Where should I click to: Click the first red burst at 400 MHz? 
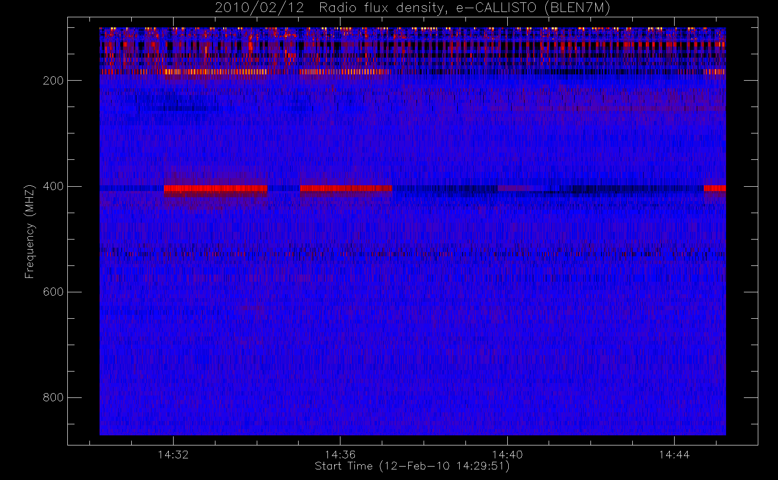coord(215,188)
